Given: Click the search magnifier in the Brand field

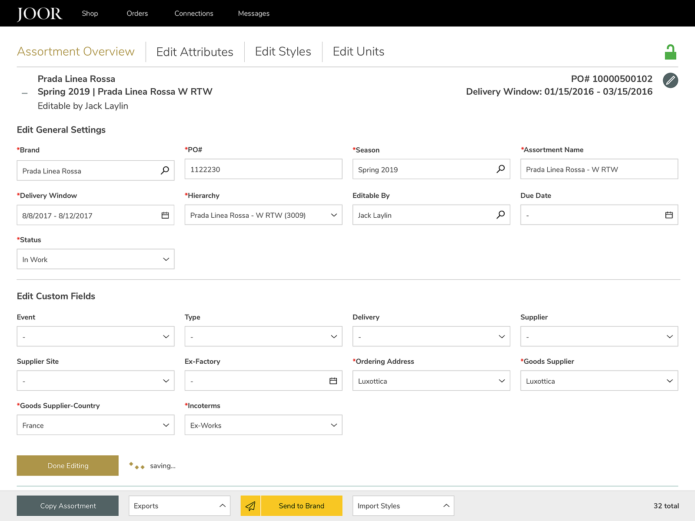Looking at the screenshot, I should (165, 170).
